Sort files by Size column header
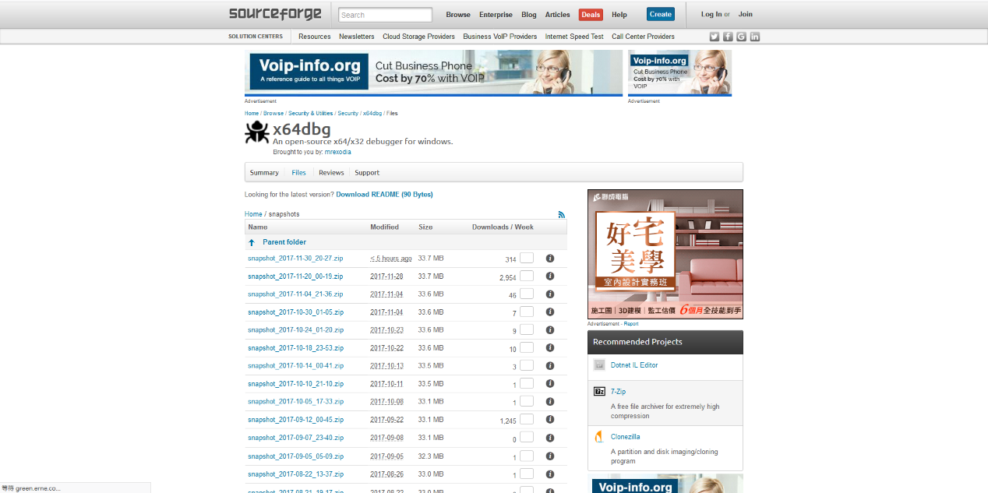This screenshot has width=988, height=493. [x=425, y=227]
